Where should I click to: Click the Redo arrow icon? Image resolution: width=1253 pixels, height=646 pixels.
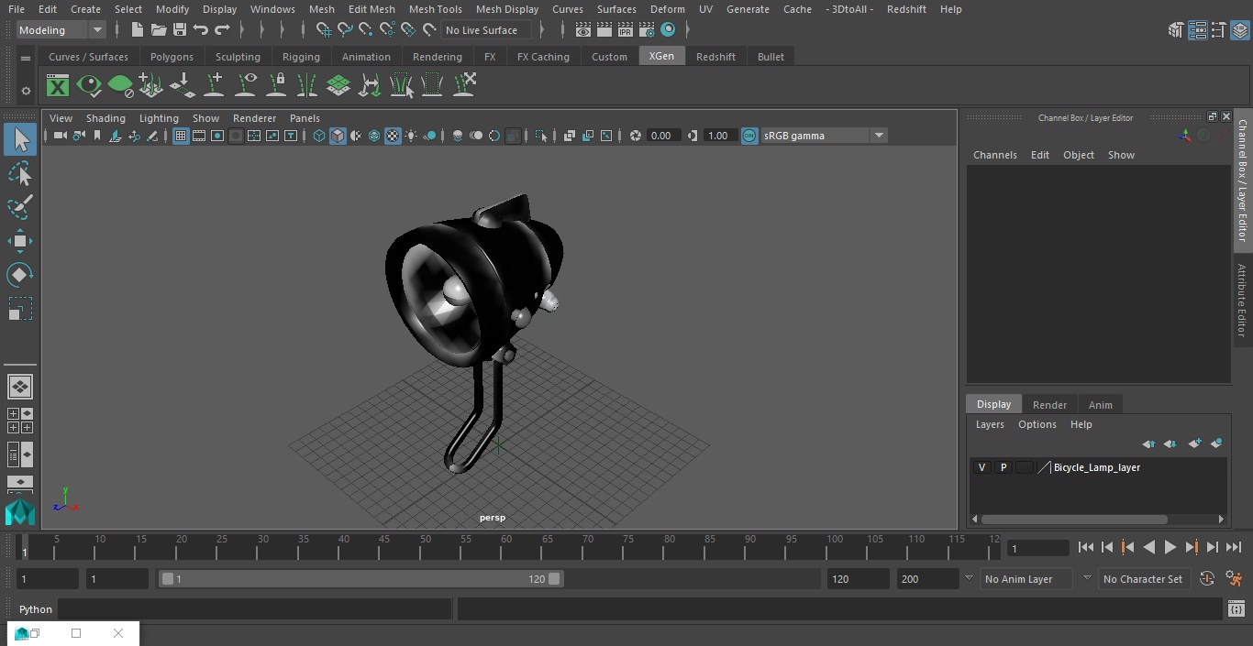tap(222, 30)
